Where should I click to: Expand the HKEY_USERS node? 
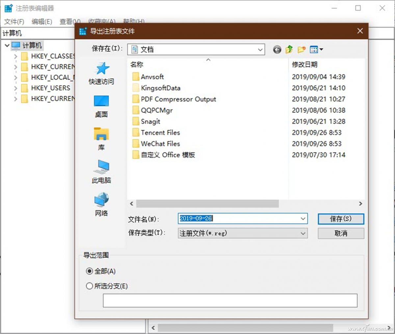pos(15,88)
